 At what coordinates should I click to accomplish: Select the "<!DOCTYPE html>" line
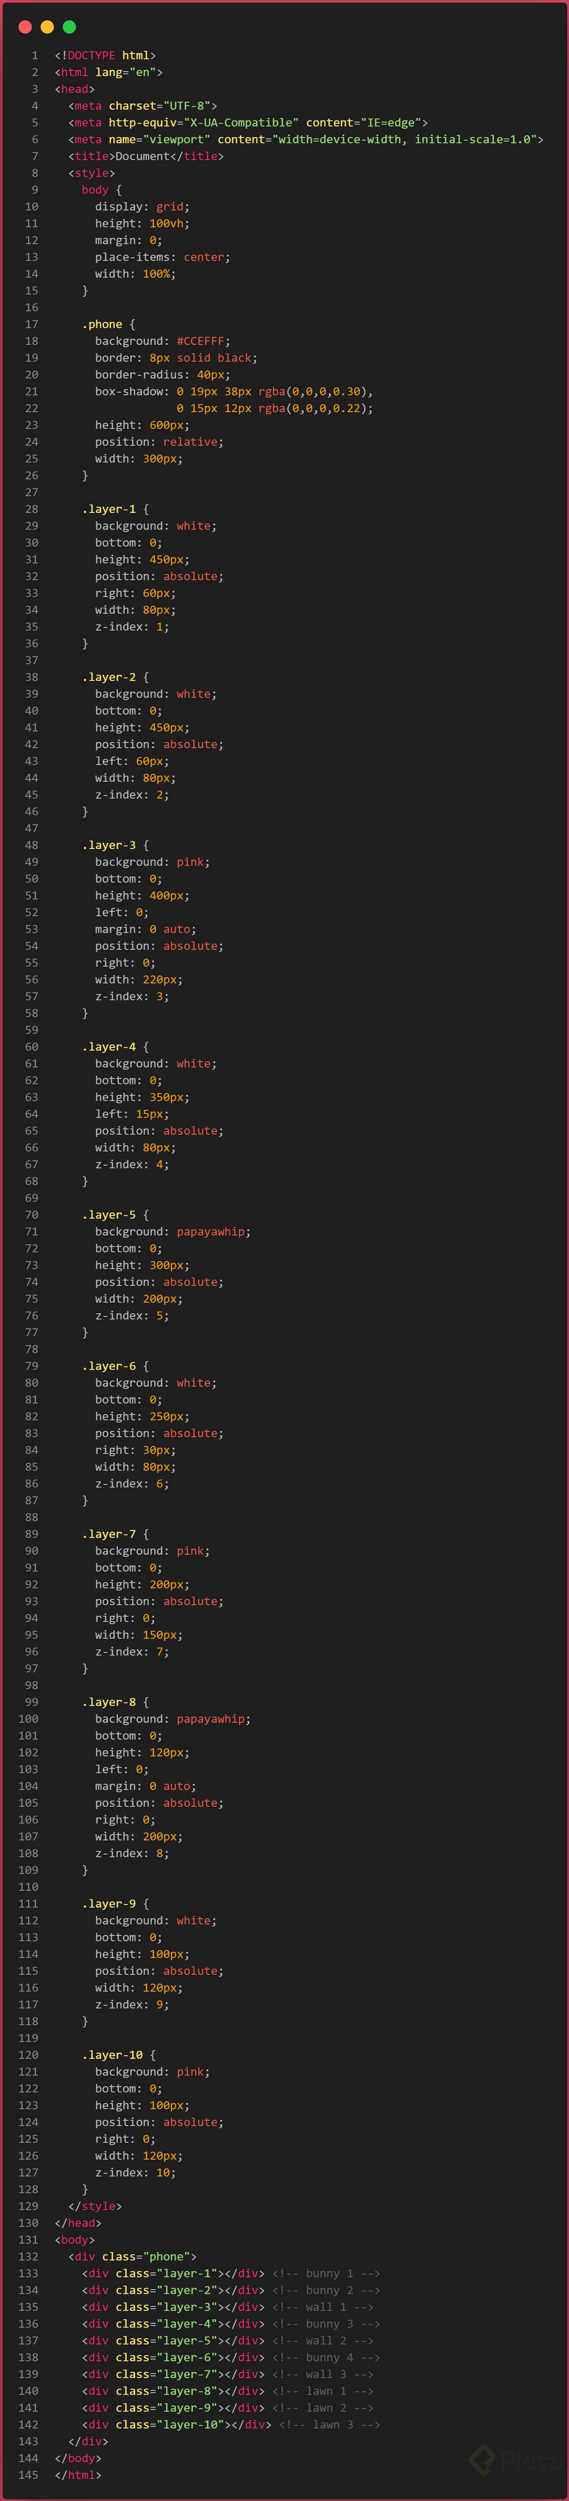tap(106, 55)
